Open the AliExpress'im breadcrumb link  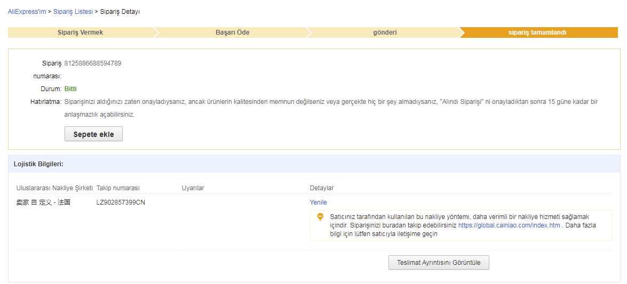click(27, 12)
